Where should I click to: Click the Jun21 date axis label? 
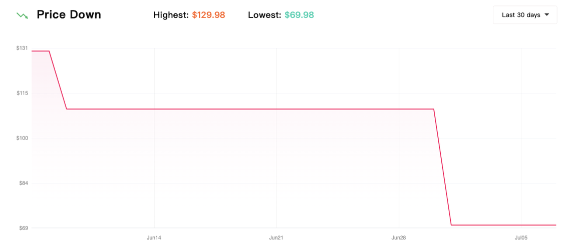click(276, 238)
